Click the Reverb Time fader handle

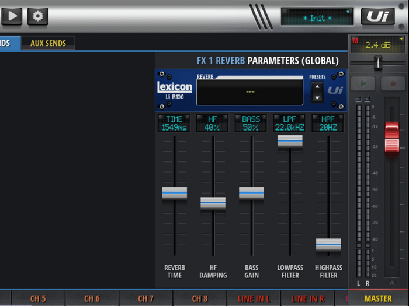click(x=175, y=193)
